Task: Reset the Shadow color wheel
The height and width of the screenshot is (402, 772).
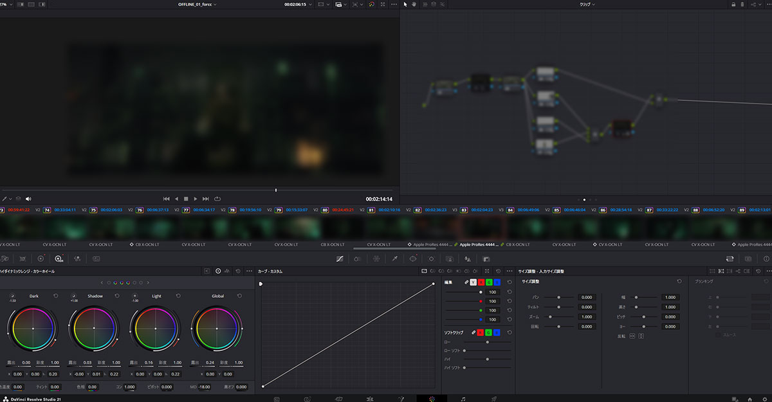Action: [116, 296]
